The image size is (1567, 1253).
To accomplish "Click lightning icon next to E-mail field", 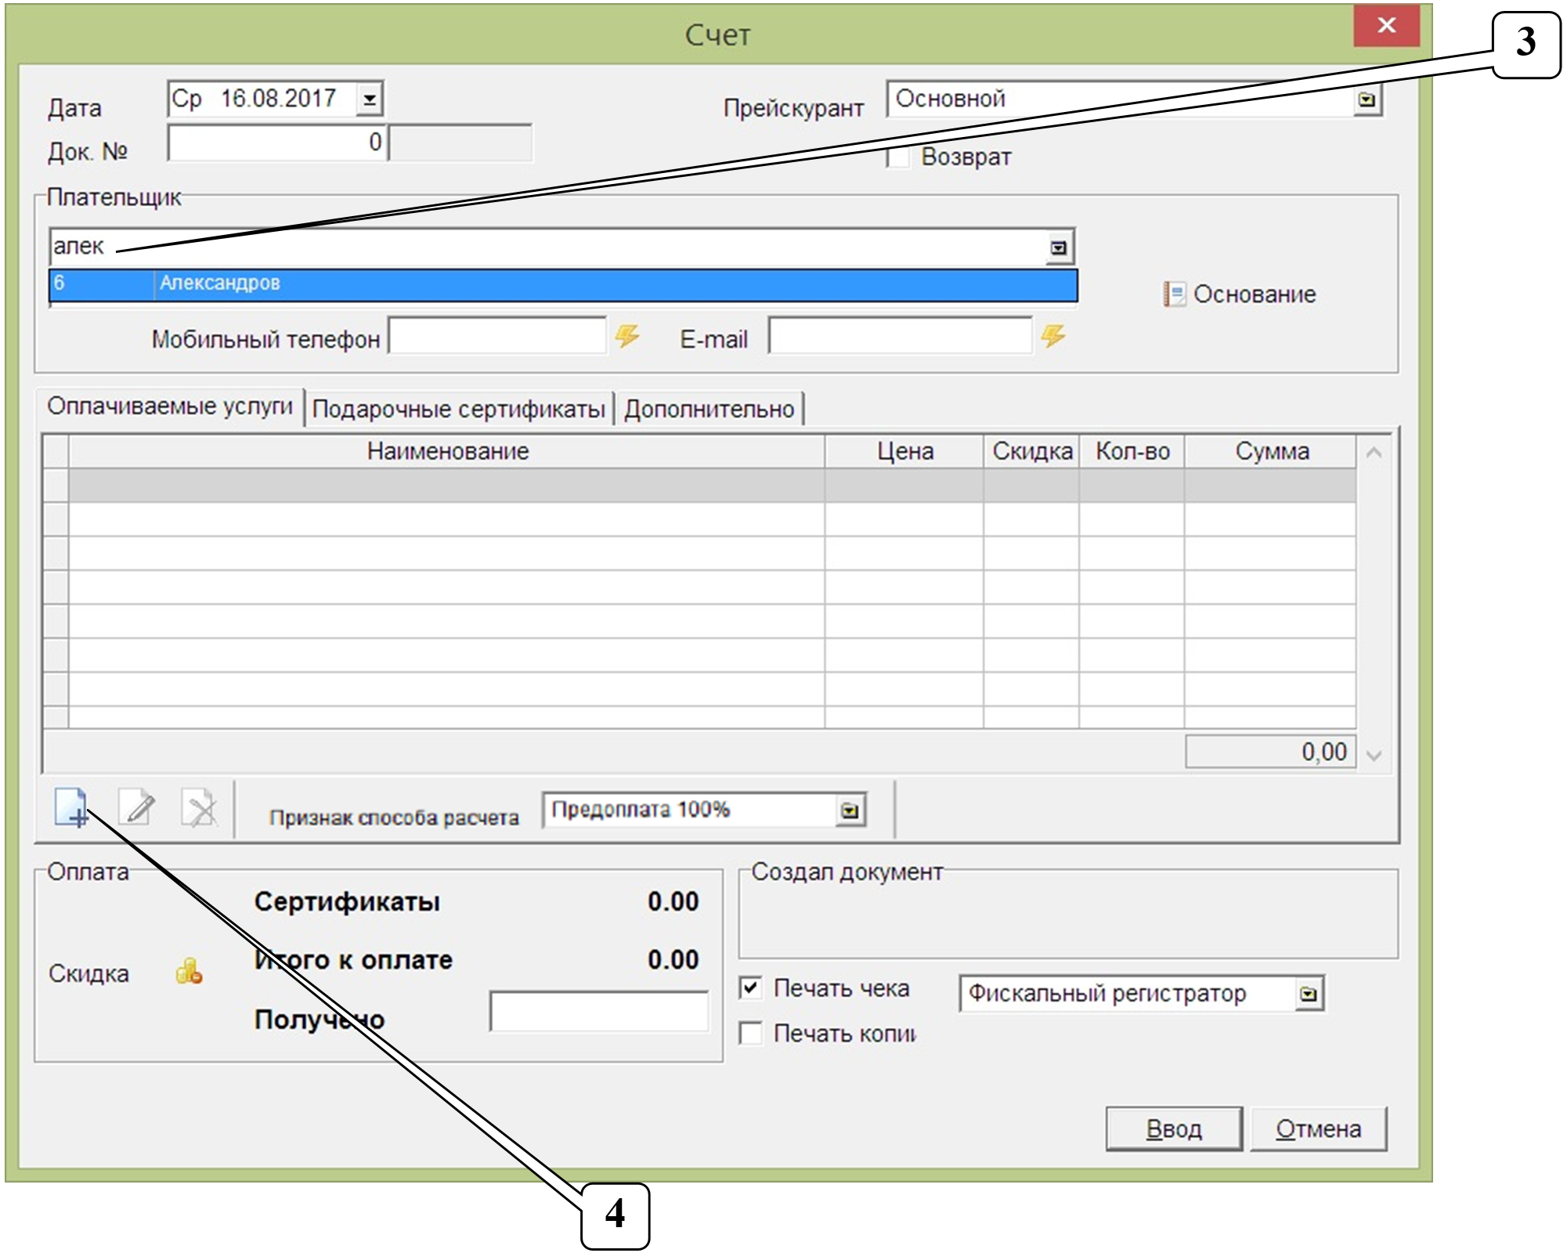I will 1052,337.
